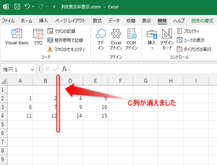
Task: Click the Excel app icon
Action: (x=6, y=7)
